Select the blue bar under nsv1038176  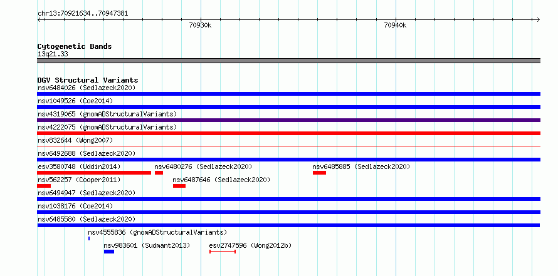click(288, 212)
